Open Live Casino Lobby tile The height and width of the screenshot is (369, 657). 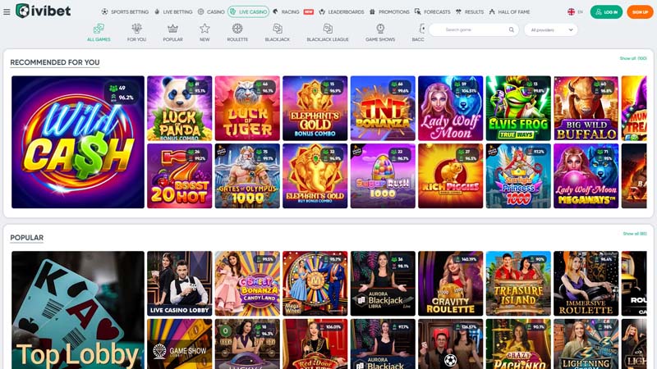click(179, 283)
